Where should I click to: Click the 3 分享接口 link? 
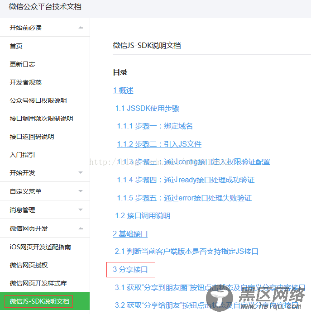130,270
